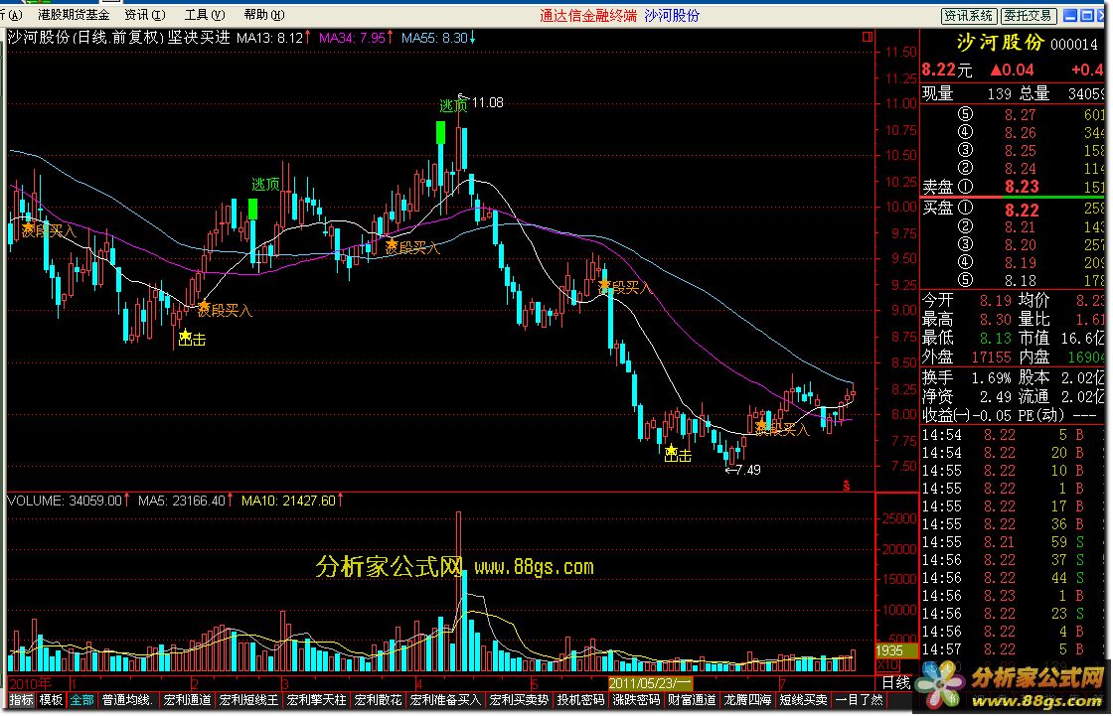
Task: Click the 委托交易 button
Action: (x=1028, y=16)
